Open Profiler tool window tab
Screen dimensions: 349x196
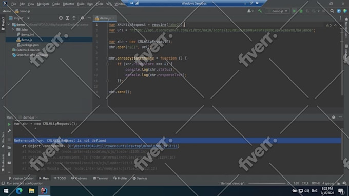click(x=120, y=178)
